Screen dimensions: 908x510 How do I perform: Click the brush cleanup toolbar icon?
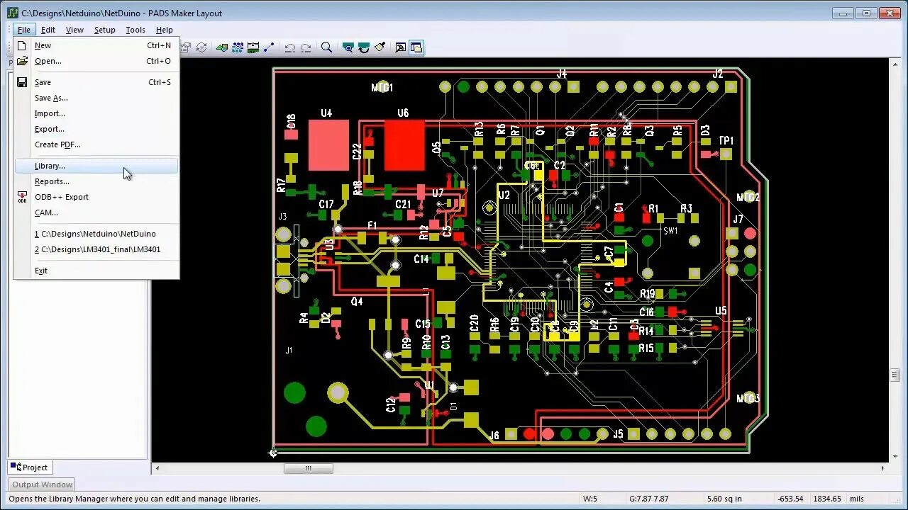(380, 47)
